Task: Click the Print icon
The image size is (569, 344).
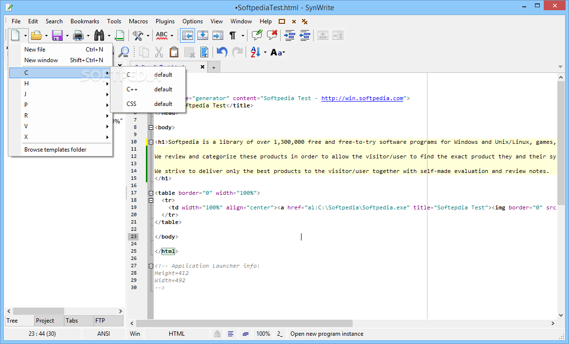Action: [x=78, y=35]
